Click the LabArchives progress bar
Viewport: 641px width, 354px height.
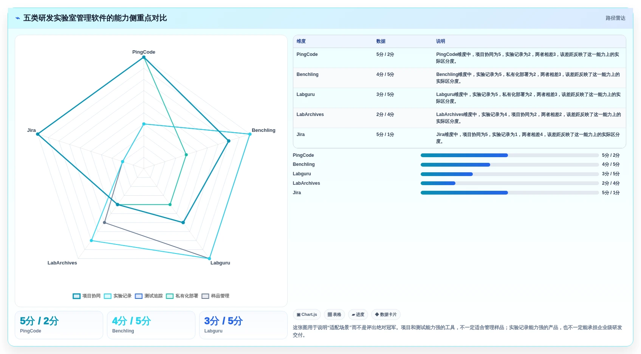[x=509, y=183]
